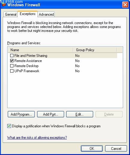This screenshot has height=155, width=130.
Task: Click the Edit button
Action: coord(80,114)
